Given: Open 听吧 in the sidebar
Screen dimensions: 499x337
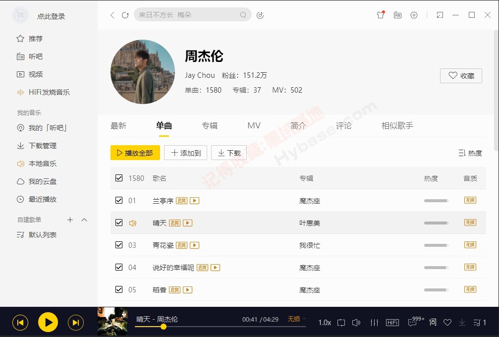Looking at the screenshot, I should click(30, 56).
